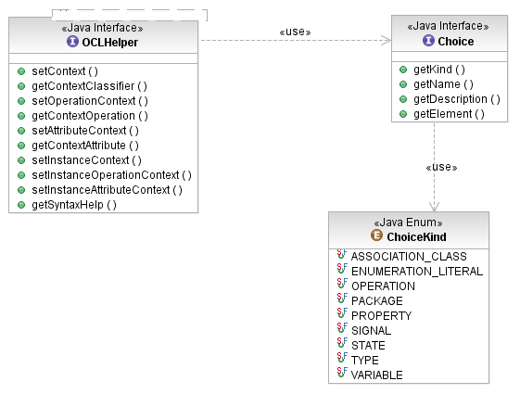The height and width of the screenshot is (394, 520).
Task: Click the «Java Interface» stereotype of Choice
Action: (x=448, y=26)
